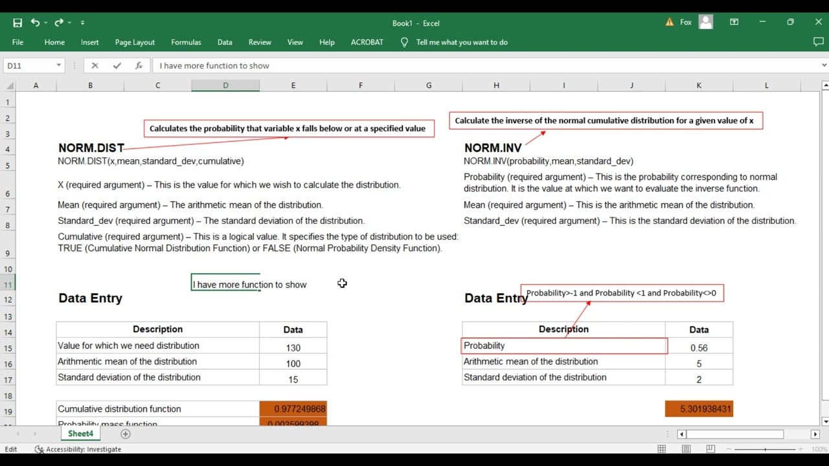Click the horizontal scrollbar thumb
Image resolution: width=829 pixels, height=466 pixels.
(735, 434)
